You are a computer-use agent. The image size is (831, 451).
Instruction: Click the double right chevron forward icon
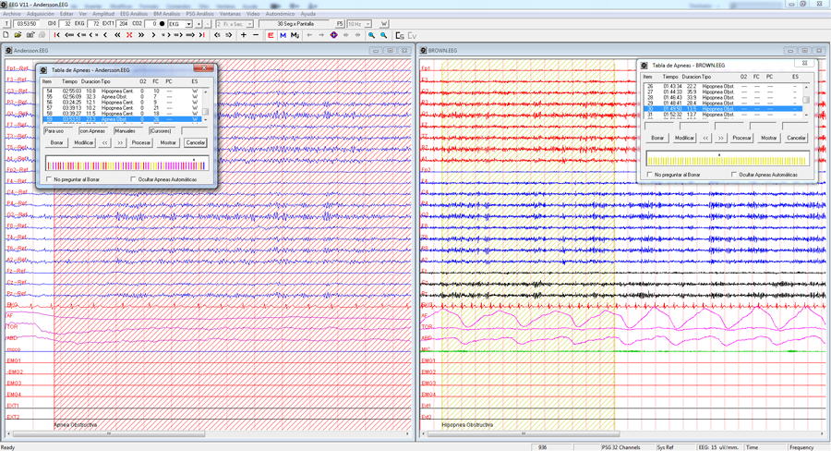tap(141, 35)
